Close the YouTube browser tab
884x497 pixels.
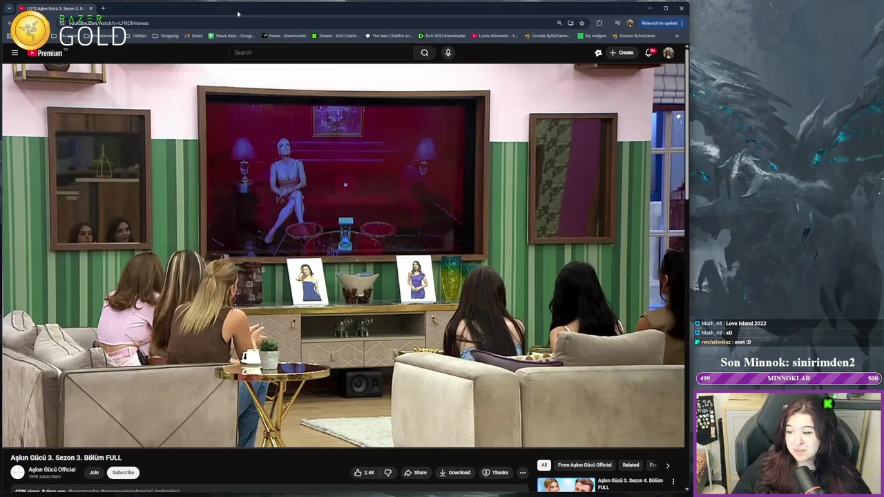pyautogui.click(x=90, y=8)
